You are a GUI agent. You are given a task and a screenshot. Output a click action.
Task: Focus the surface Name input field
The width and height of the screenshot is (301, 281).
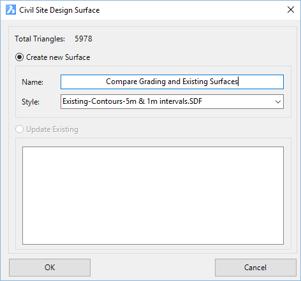[x=172, y=82]
